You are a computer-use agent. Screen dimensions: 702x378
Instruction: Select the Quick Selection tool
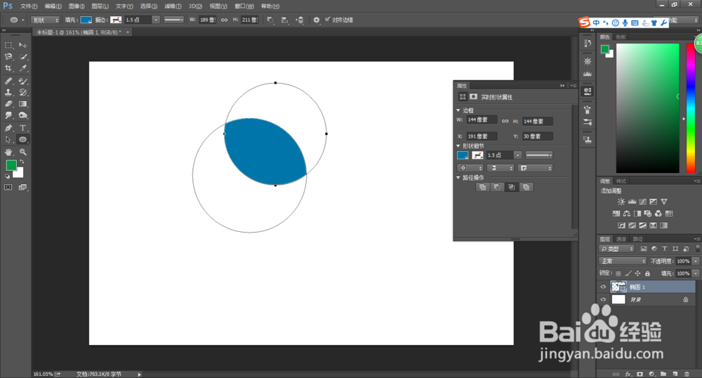23,56
